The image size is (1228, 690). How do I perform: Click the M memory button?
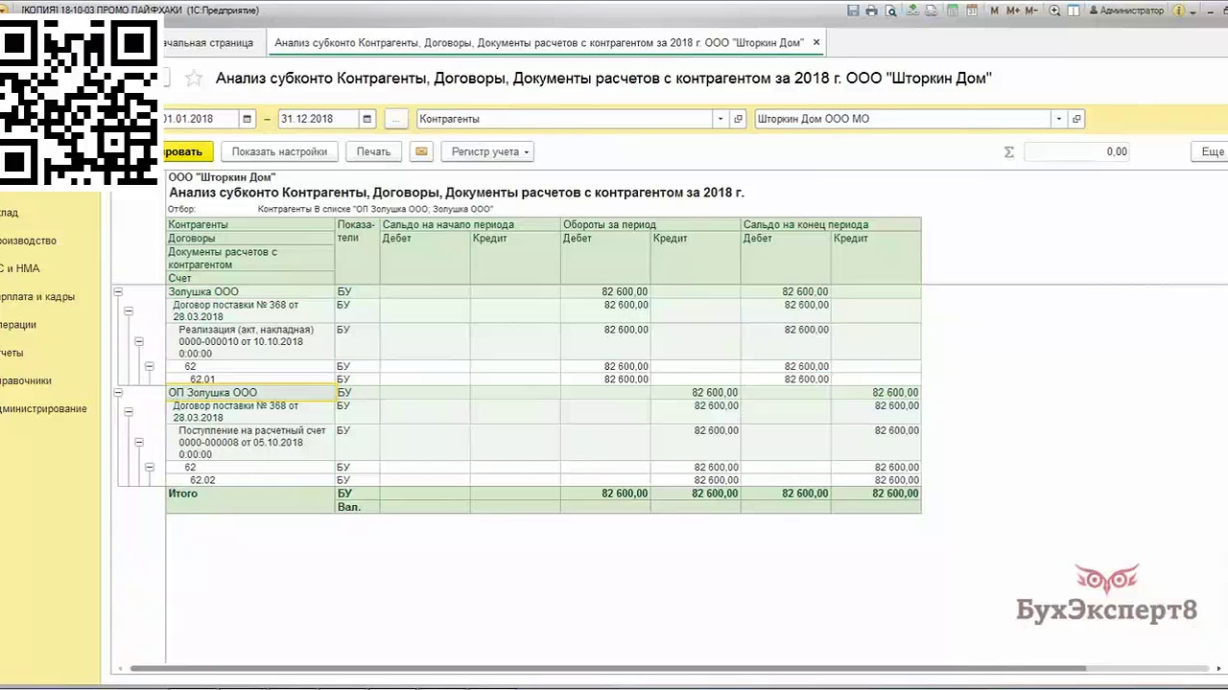(994, 11)
